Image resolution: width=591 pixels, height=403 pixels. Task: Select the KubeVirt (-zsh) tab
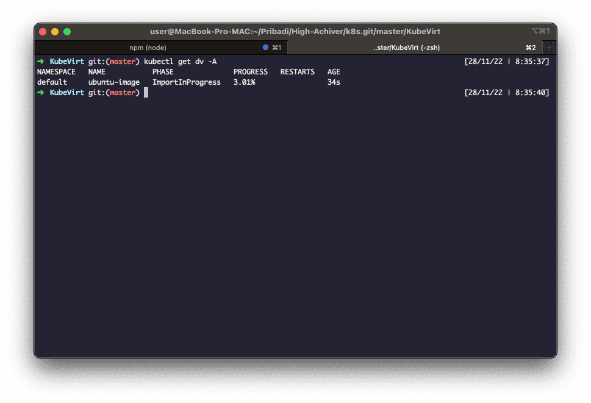click(x=406, y=48)
